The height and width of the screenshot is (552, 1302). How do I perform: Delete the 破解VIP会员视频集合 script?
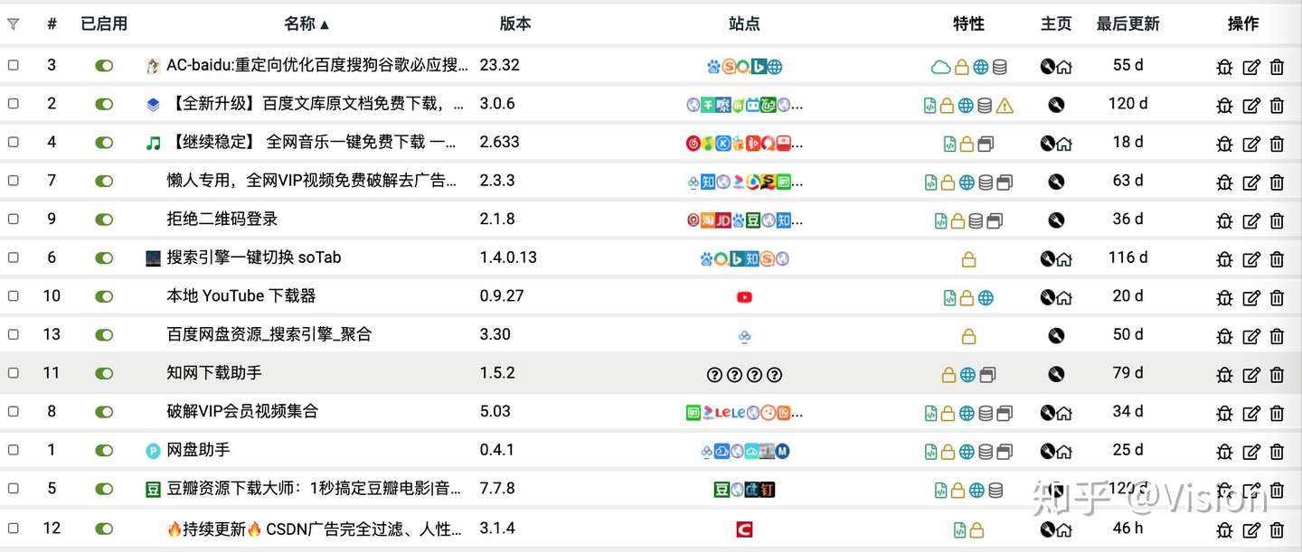pos(1277,413)
